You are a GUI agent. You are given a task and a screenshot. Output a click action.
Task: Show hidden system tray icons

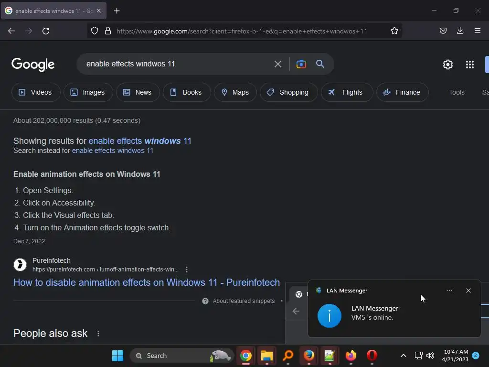[403, 356]
